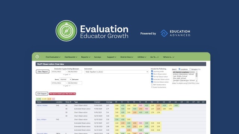This screenshot has height=134, width=239.
Task: Open the Items Started dropdown
Action: pos(65,79)
